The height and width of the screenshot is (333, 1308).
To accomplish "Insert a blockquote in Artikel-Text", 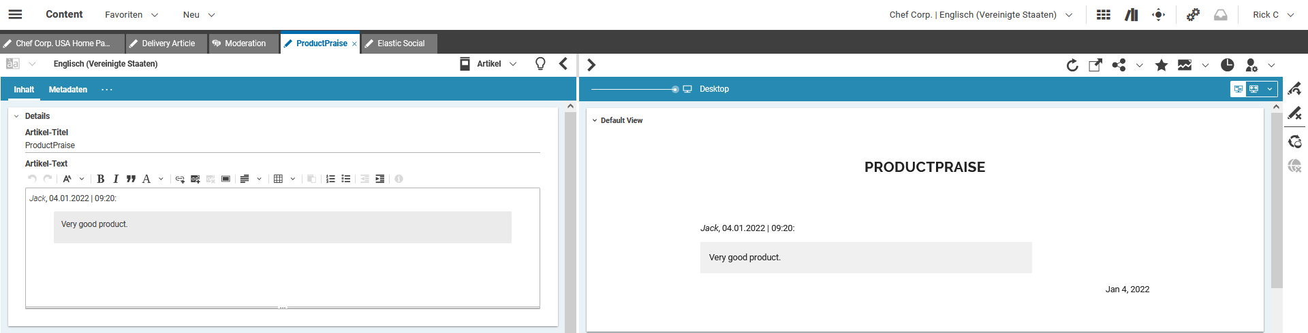I will coord(131,179).
